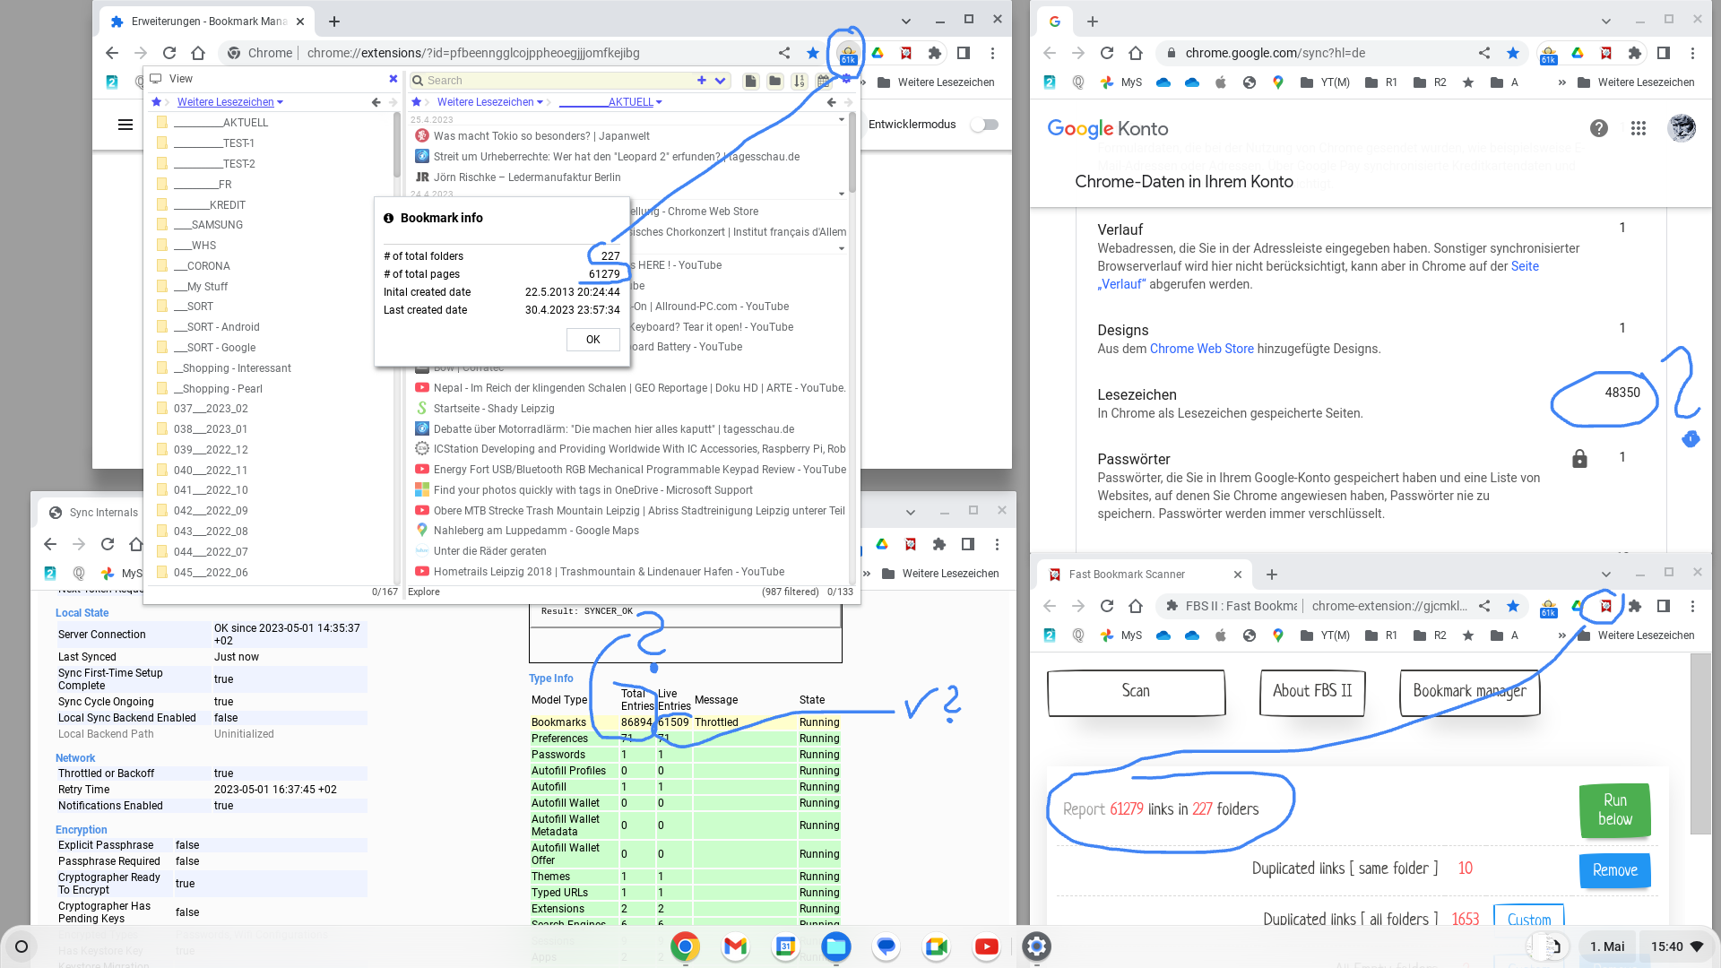Collapse the 24.4.2023 date group
1721x968 pixels.
[x=841, y=194]
